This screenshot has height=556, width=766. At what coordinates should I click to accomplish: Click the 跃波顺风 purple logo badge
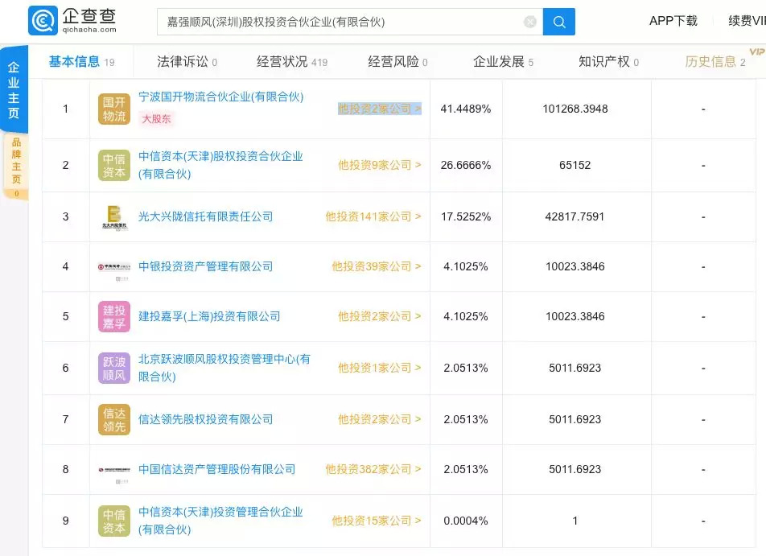[114, 368]
